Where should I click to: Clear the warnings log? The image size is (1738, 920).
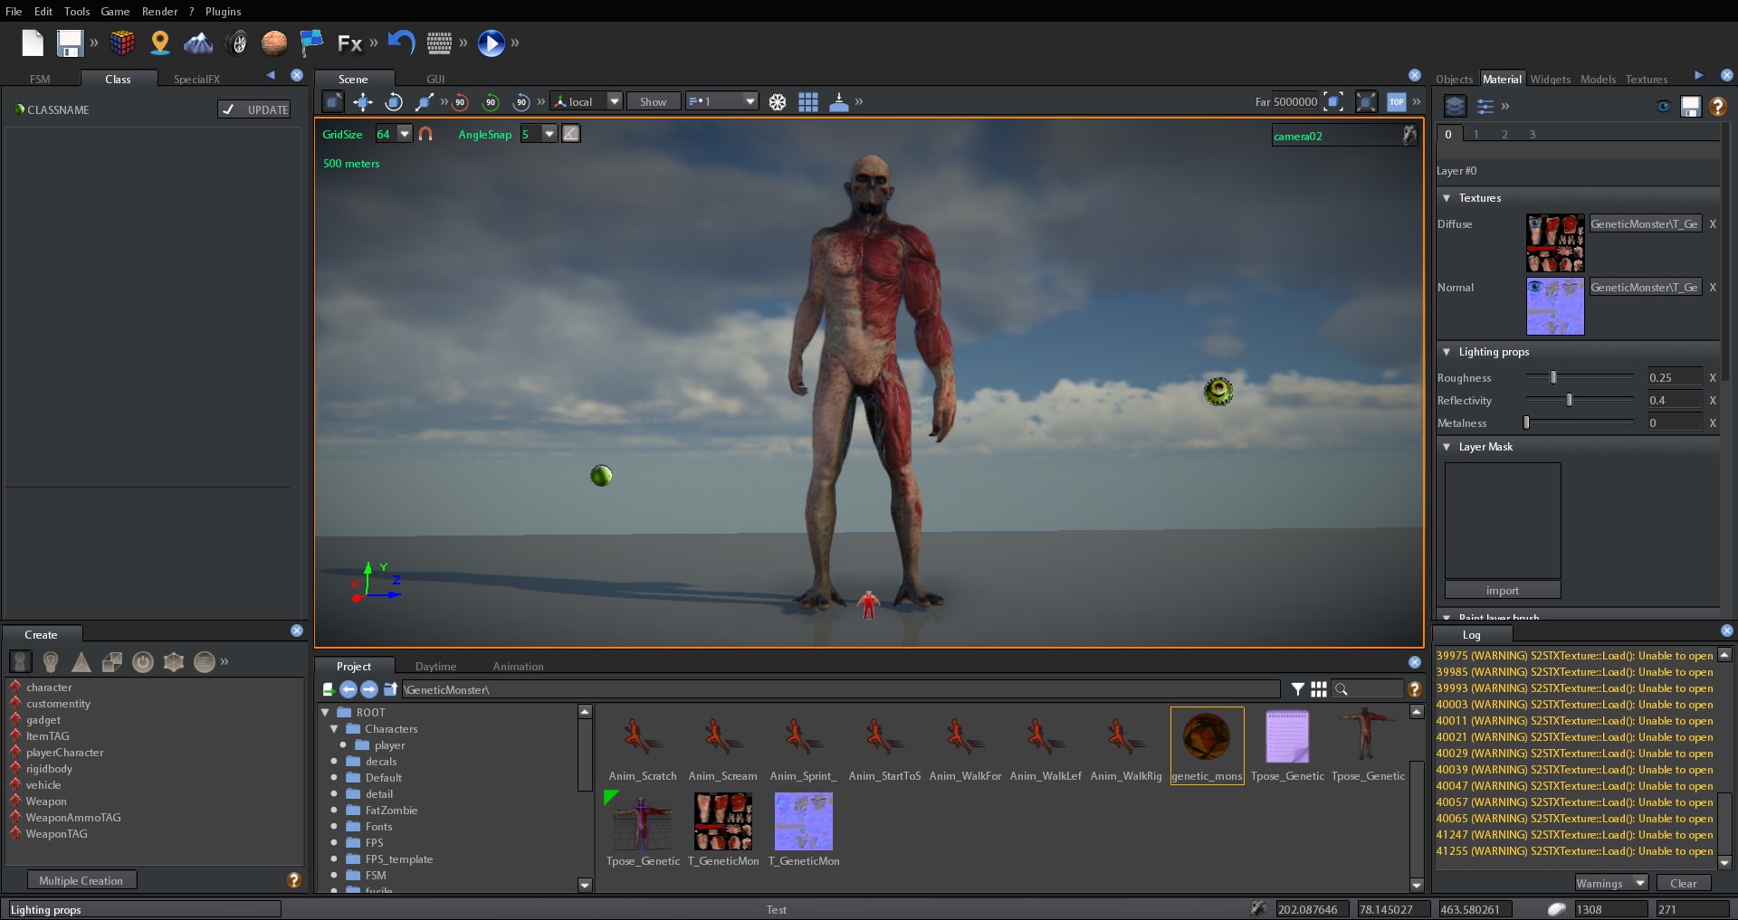tap(1682, 883)
